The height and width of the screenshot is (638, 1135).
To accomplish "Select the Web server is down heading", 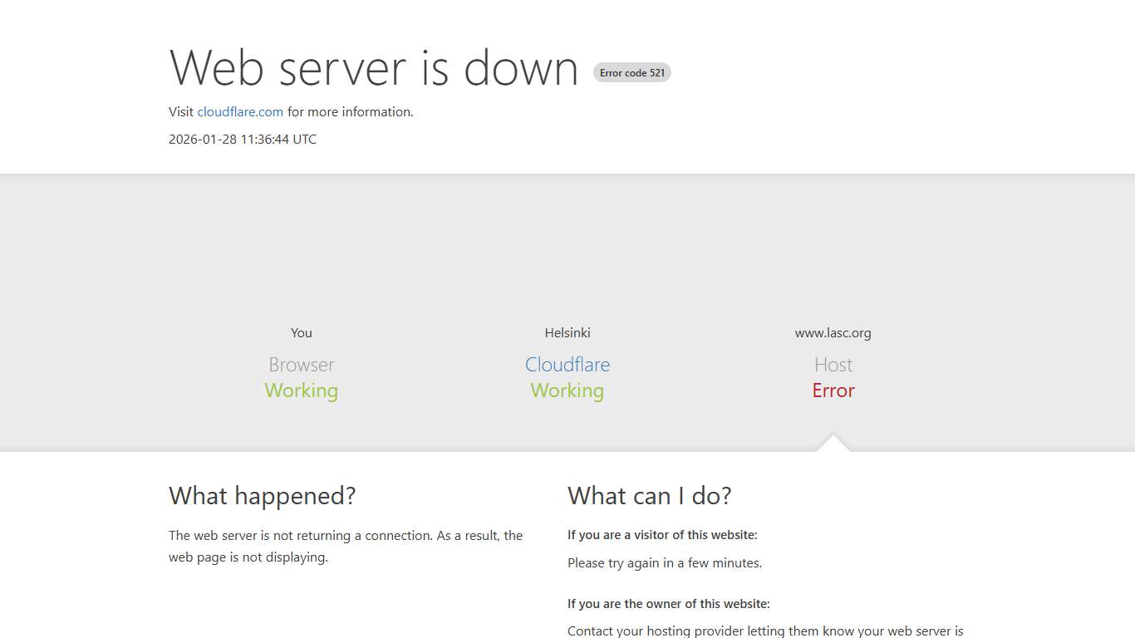I will pos(373,69).
